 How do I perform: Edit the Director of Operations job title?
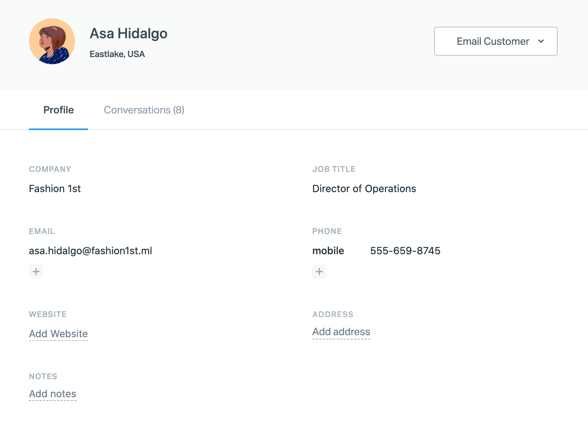tap(364, 189)
